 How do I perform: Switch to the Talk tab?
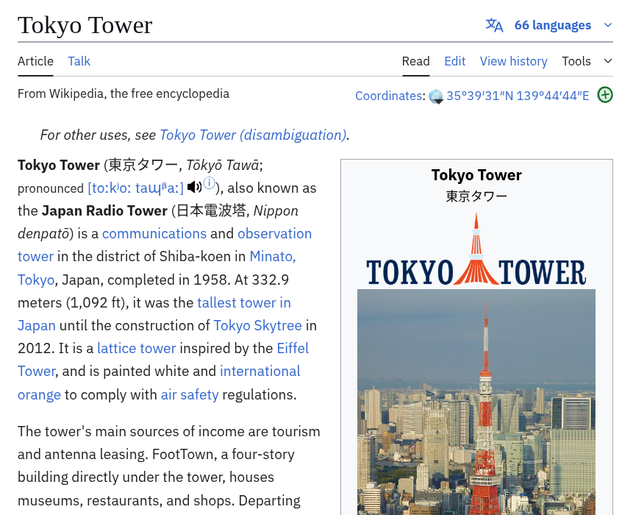(x=79, y=61)
